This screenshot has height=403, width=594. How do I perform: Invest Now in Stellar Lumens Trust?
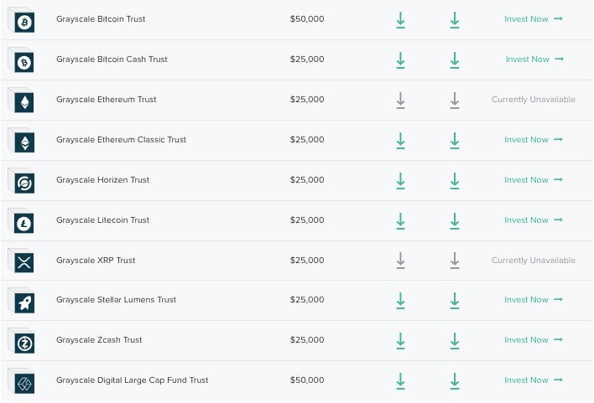tap(533, 300)
